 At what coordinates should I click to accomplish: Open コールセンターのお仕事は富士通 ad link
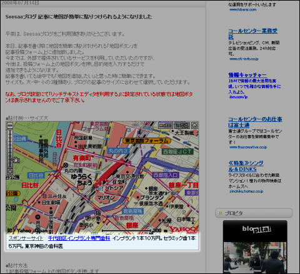(255, 122)
